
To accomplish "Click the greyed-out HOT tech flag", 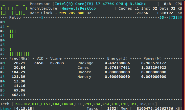I will [151, 104].
